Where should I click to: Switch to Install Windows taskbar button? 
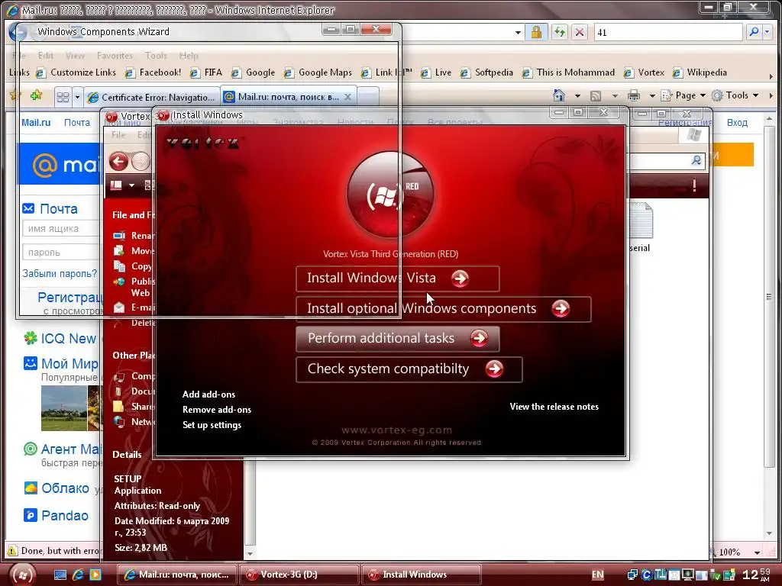coord(422,575)
